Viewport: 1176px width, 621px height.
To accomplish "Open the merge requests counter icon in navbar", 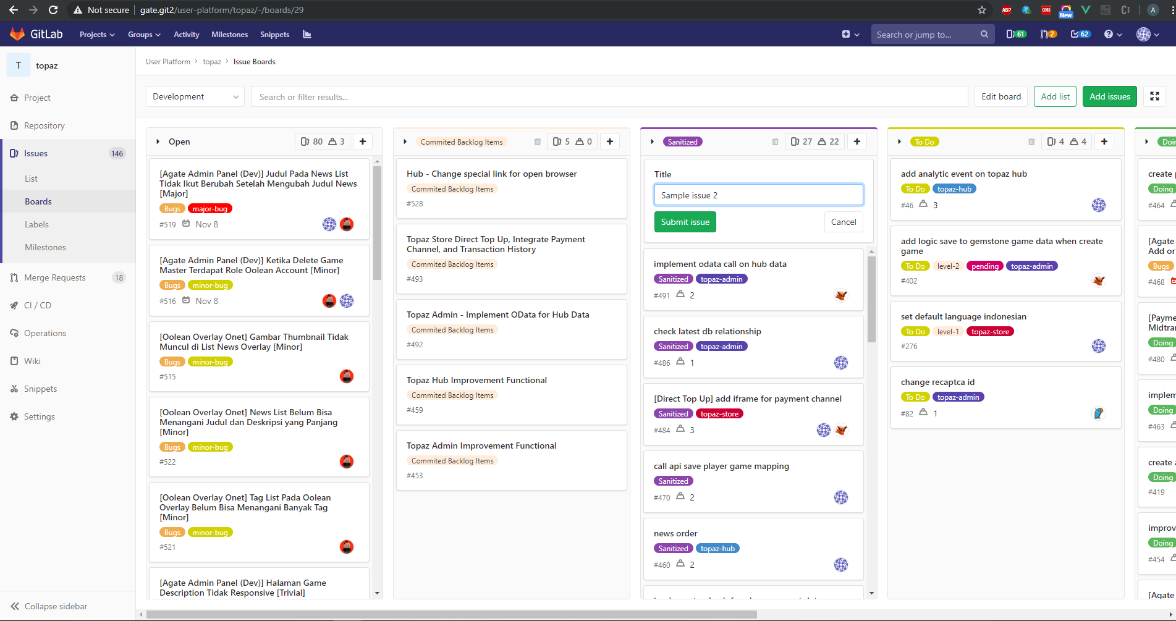I will click(1048, 35).
